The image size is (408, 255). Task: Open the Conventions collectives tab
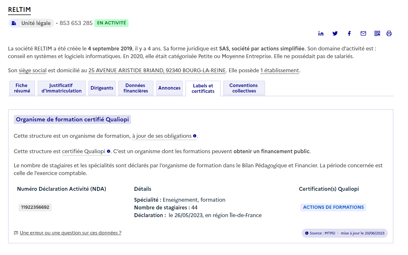pyautogui.click(x=244, y=88)
